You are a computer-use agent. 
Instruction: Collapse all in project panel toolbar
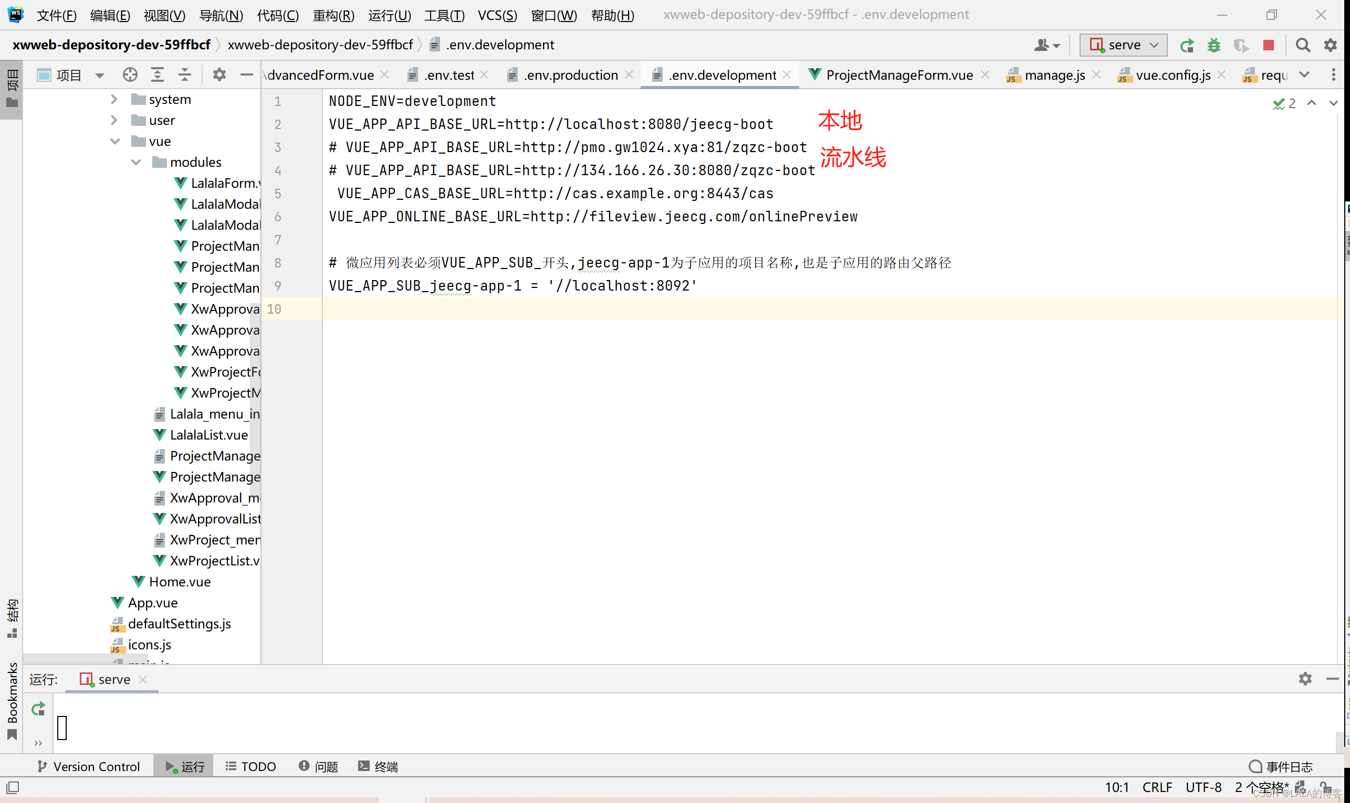point(185,74)
